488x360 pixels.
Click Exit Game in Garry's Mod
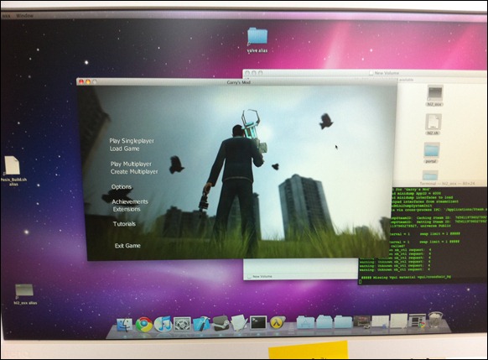click(127, 246)
